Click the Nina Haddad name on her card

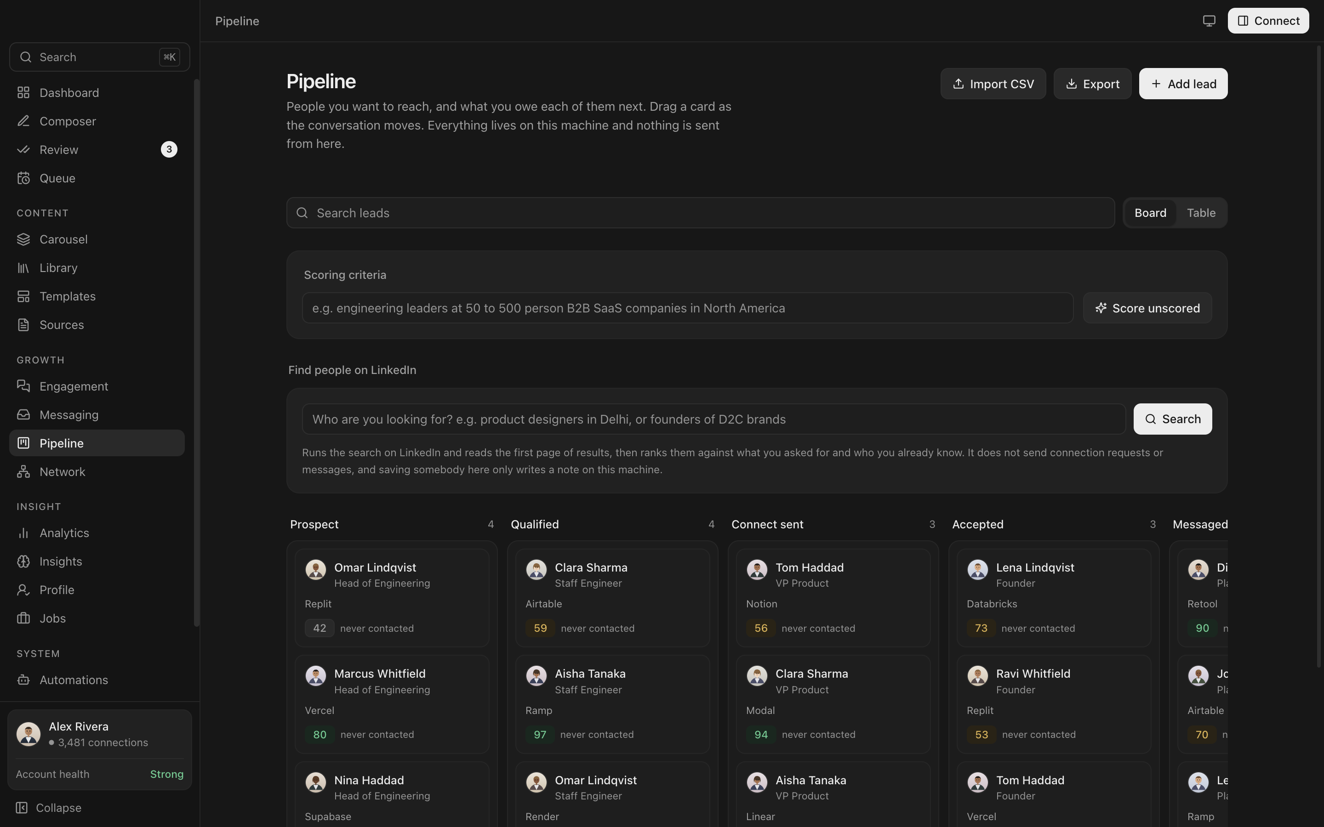coord(369,780)
